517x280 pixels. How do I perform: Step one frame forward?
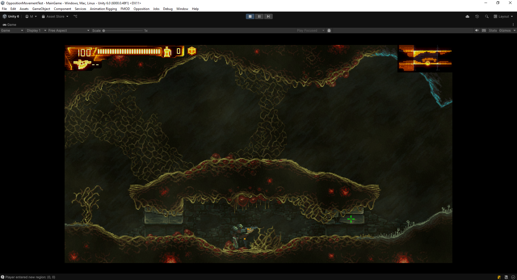268,16
